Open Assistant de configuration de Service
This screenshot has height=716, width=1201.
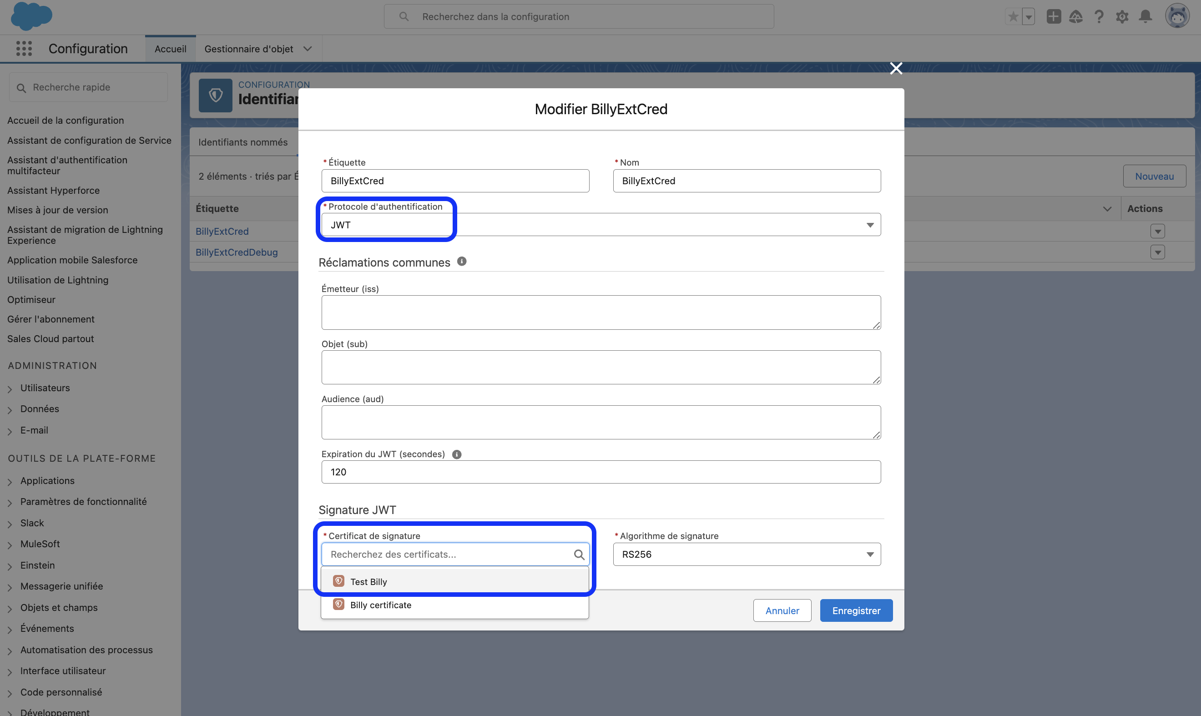coord(89,141)
